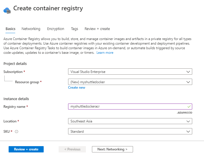204x157 pixels.
Task: Click the .azurecr.io suffix text
Action: (x=184, y=112)
